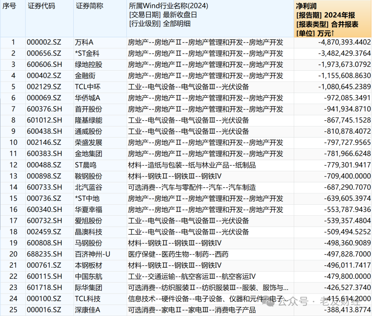Select the TCL中环 name cell
Viewport: 372px width, 316px height.
coord(100,87)
